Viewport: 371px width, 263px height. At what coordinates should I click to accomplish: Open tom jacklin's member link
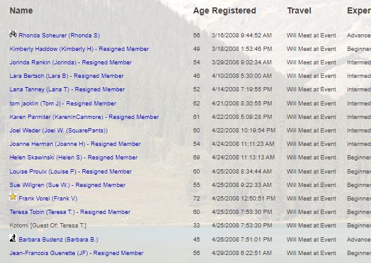click(x=63, y=104)
